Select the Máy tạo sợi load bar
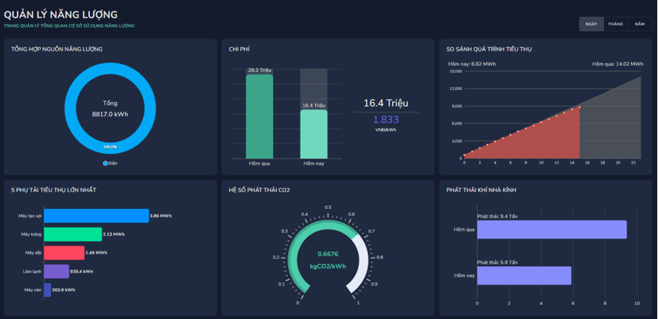658x319 pixels. coord(96,215)
